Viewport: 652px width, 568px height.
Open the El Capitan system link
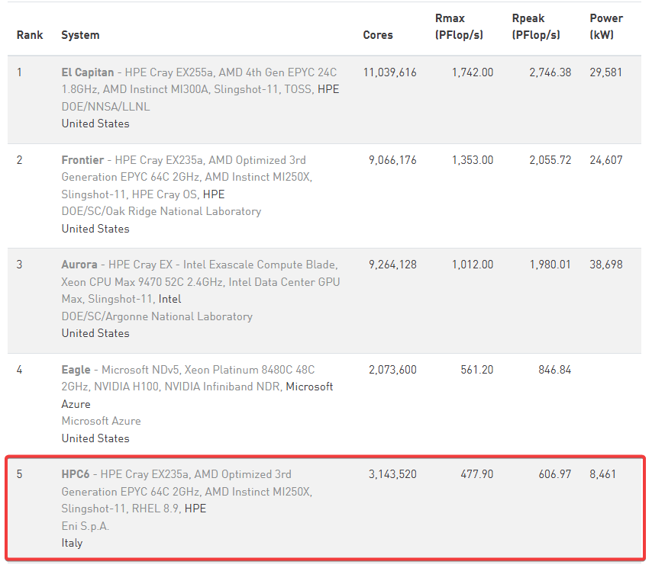88,72
